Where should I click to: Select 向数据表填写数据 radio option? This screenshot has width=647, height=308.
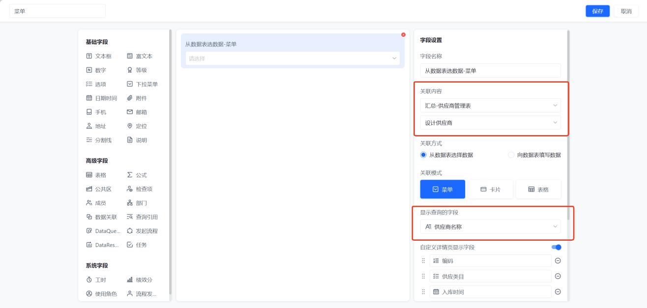(534, 155)
